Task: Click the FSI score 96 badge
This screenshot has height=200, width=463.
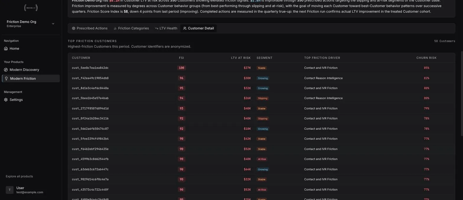Action: click(181, 78)
